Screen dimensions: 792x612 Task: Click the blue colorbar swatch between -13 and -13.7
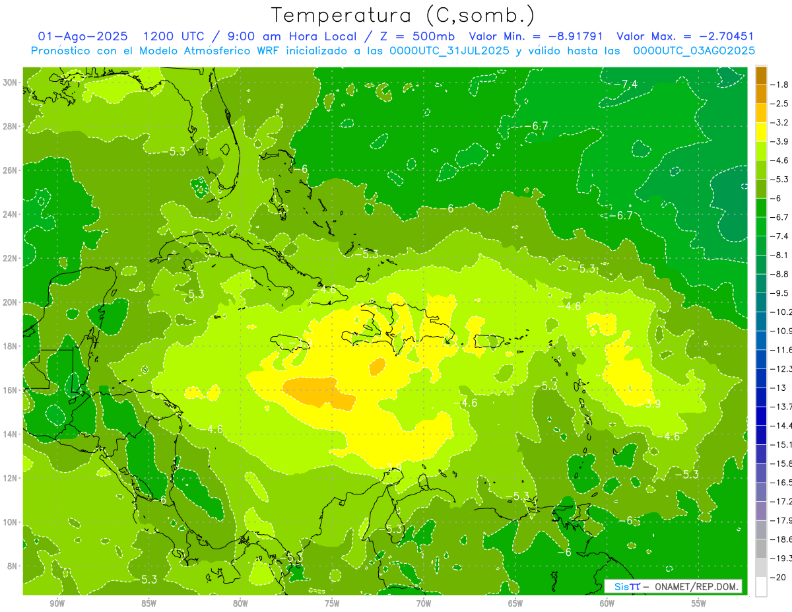click(x=761, y=397)
